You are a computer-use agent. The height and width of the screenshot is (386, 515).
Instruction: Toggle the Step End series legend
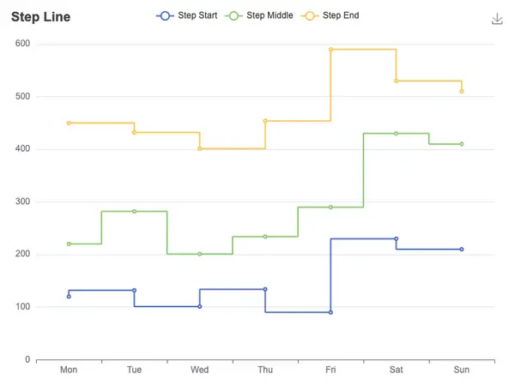click(330, 15)
